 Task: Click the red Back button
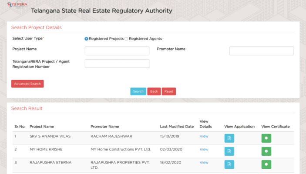point(154,91)
